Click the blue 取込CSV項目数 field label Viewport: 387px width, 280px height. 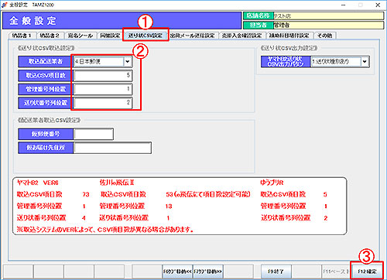coord(46,75)
